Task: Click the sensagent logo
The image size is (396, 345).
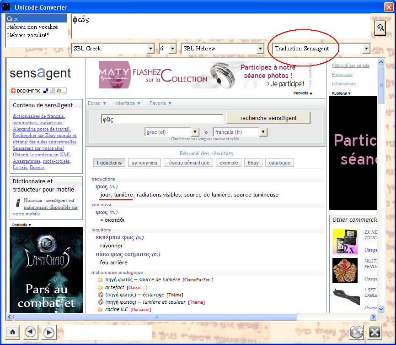Action: [x=40, y=73]
